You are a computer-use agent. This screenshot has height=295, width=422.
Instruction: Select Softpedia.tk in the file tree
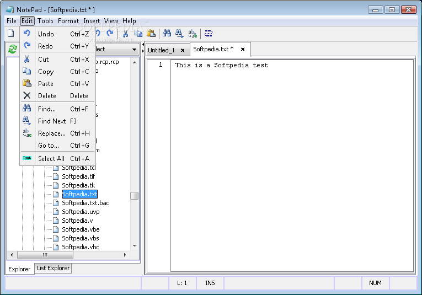[78, 185]
